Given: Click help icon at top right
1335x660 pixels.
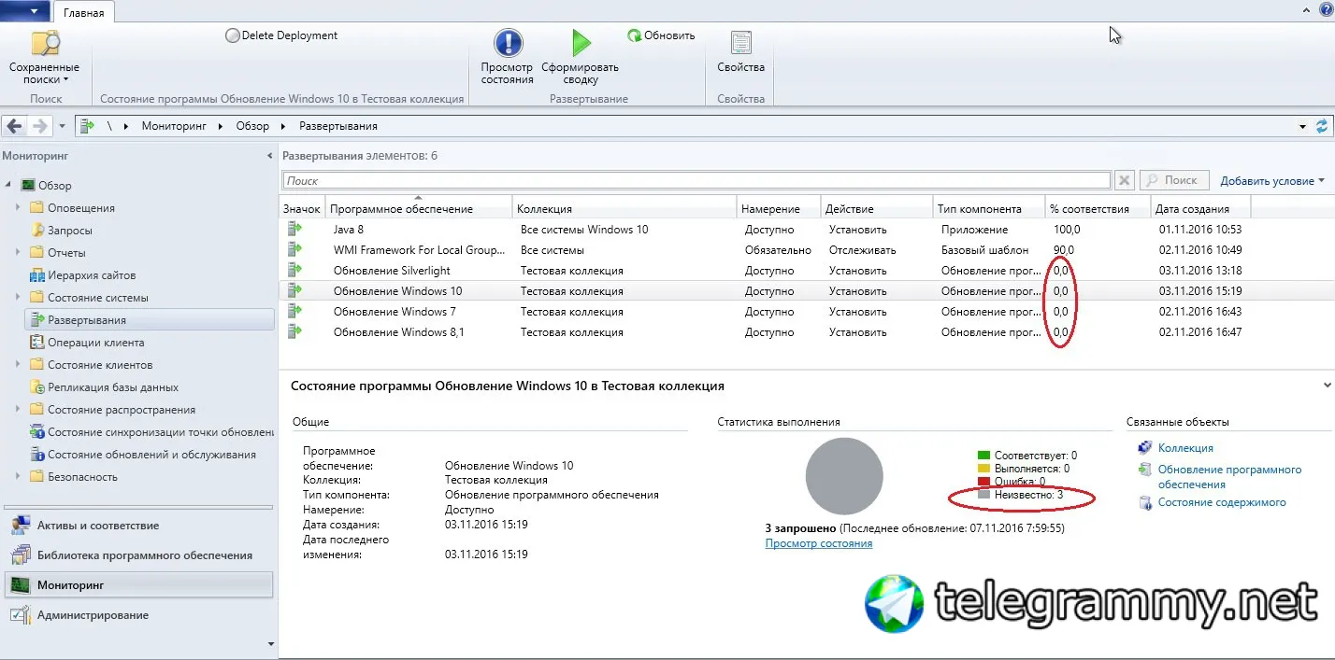Looking at the screenshot, I should (1325, 8).
